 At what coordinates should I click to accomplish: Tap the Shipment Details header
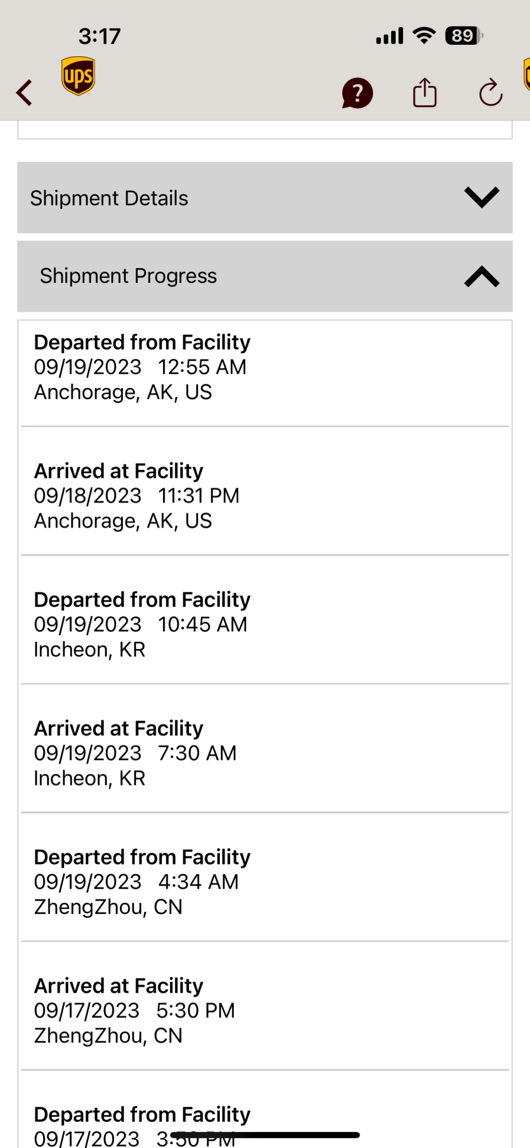pos(109,198)
